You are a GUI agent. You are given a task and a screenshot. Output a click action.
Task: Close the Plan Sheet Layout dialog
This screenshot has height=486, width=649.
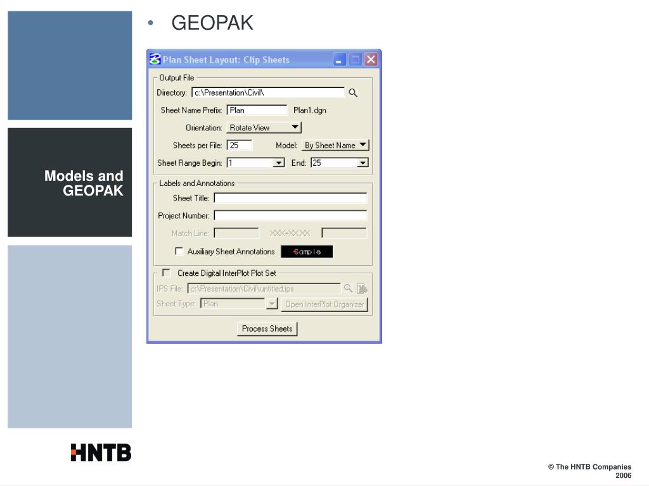coord(370,59)
